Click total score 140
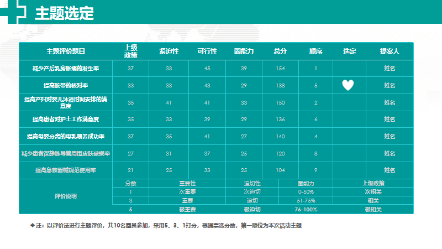 coord(280,137)
